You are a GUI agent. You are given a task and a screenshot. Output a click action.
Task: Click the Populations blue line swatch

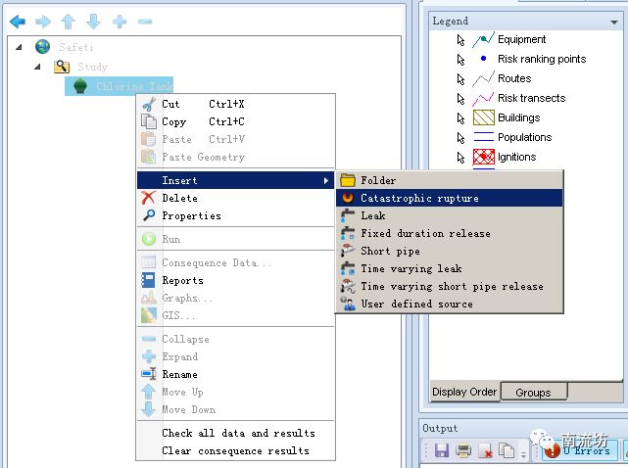(484, 137)
